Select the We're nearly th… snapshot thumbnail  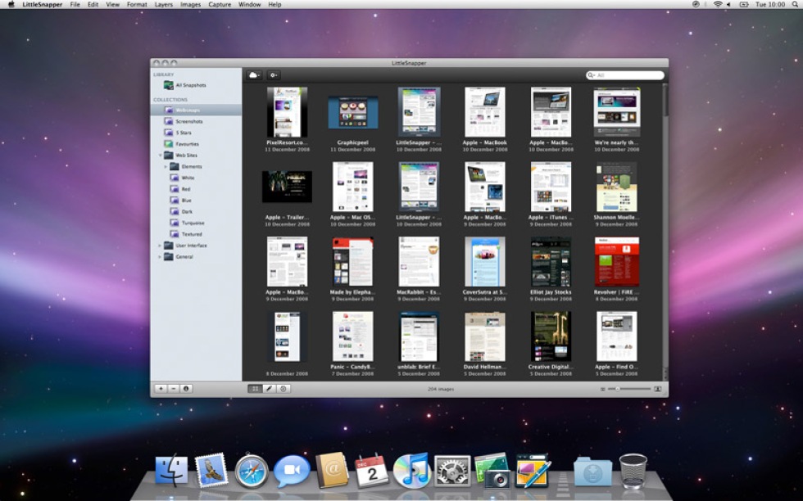[616, 113]
